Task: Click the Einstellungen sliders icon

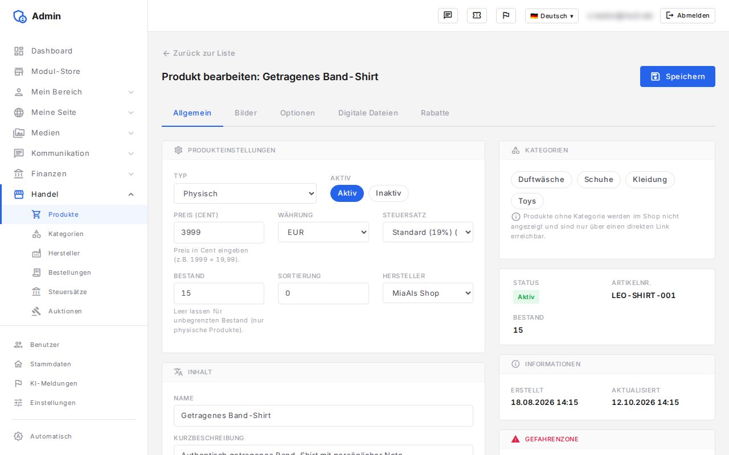Action: [x=18, y=403]
